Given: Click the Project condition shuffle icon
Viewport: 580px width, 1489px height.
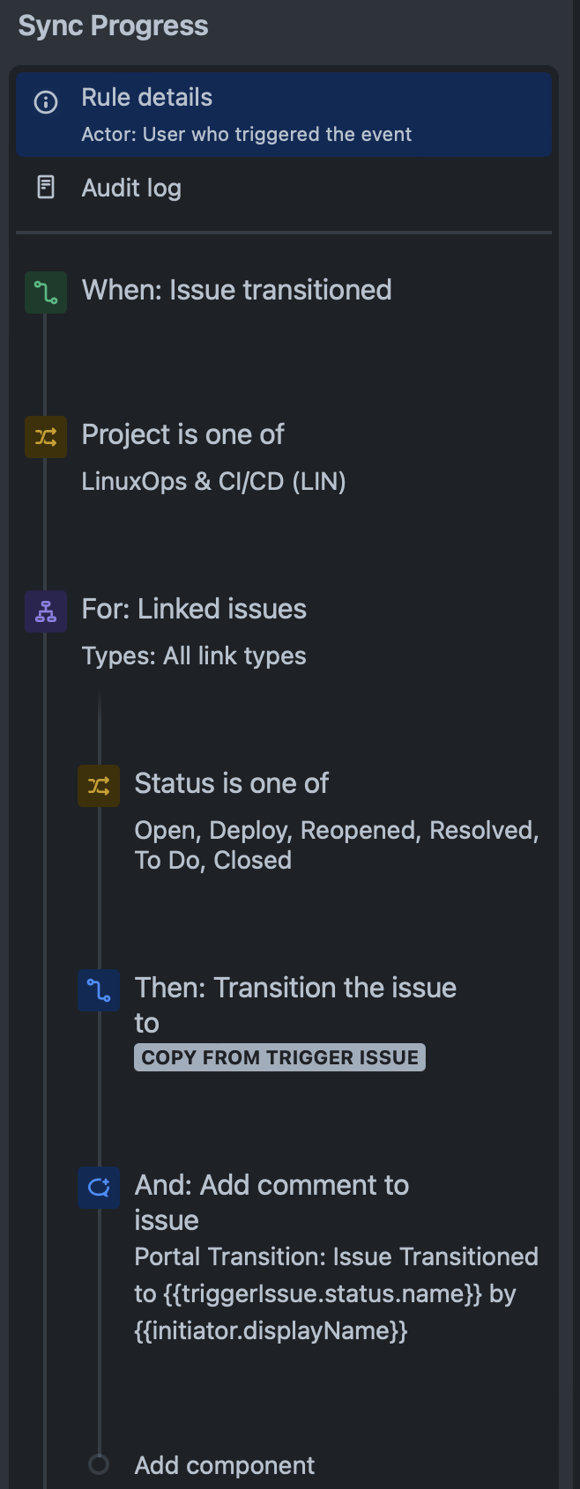Looking at the screenshot, I should point(45,436).
